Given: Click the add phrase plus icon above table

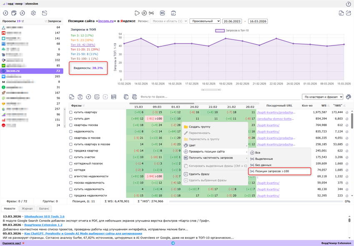Looking at the screenshot, I should 88,97.
